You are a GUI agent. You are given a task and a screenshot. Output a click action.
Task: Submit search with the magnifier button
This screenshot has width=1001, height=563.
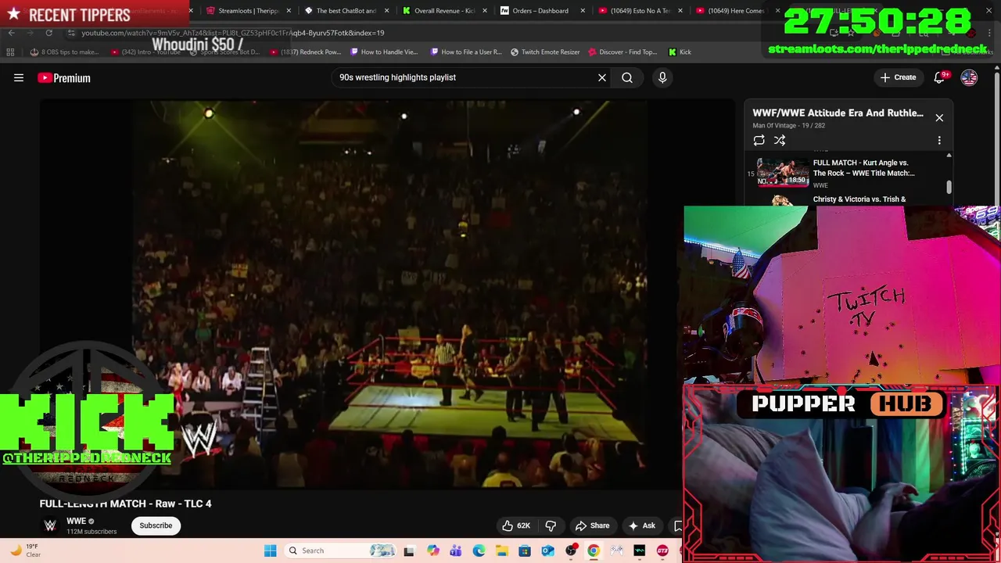(627, 77)
